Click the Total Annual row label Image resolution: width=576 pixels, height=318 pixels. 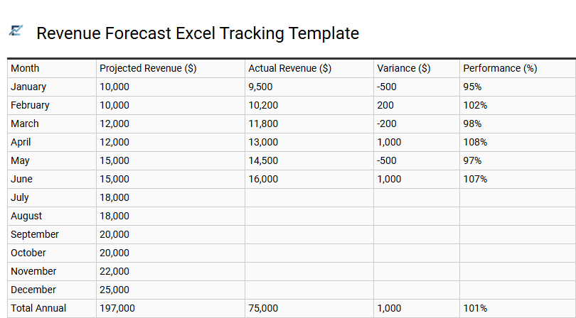[x=38, y=308]
